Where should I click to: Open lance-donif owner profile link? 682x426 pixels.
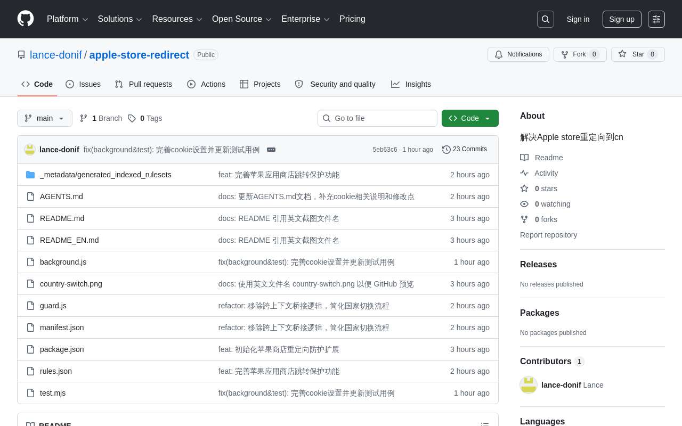(x=56, y=55)
